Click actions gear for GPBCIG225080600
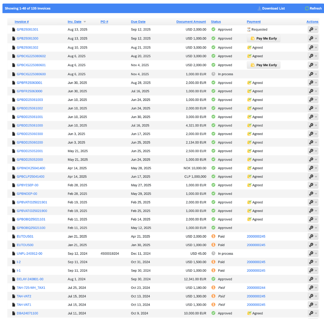Image resolution: width=324 pixels, height=322 pixels. tap(311, 74)
